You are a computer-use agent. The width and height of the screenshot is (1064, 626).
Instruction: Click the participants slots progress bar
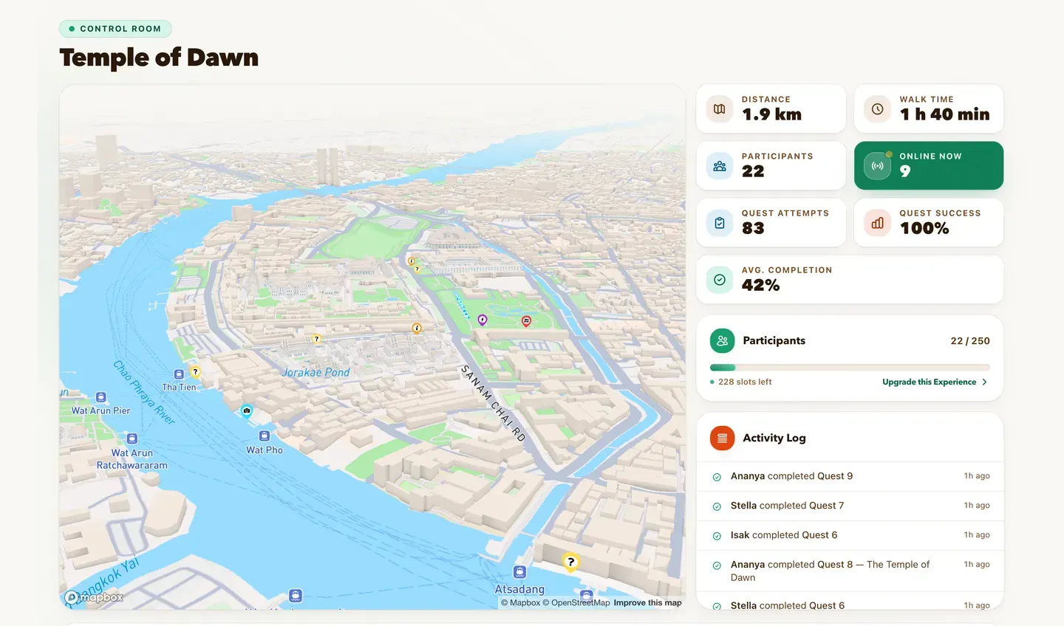(850, 368)
